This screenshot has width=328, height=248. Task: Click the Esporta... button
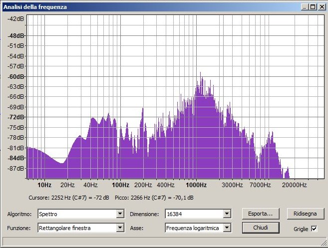point(260,213)
